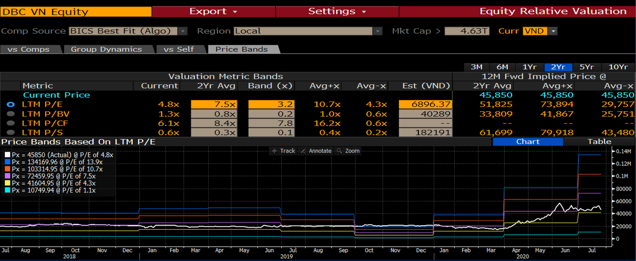This screenshot has height=261, width=636.
Task: Edit the LTM P/BV Band 0.2 field
Action: (x=271, y=114)
